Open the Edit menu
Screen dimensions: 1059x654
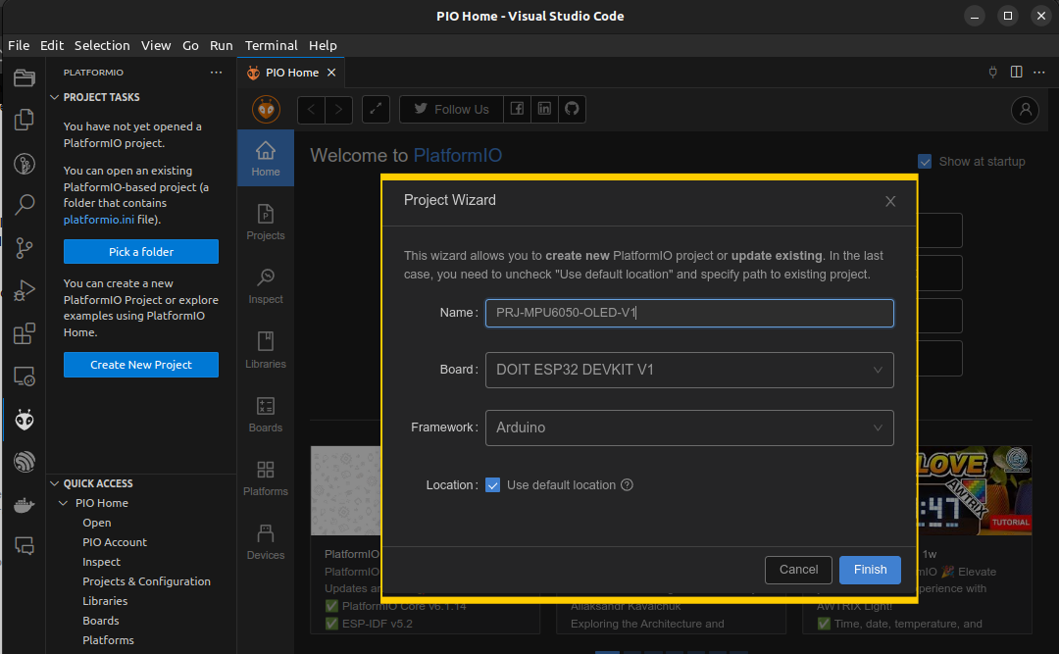coord(52,45)
